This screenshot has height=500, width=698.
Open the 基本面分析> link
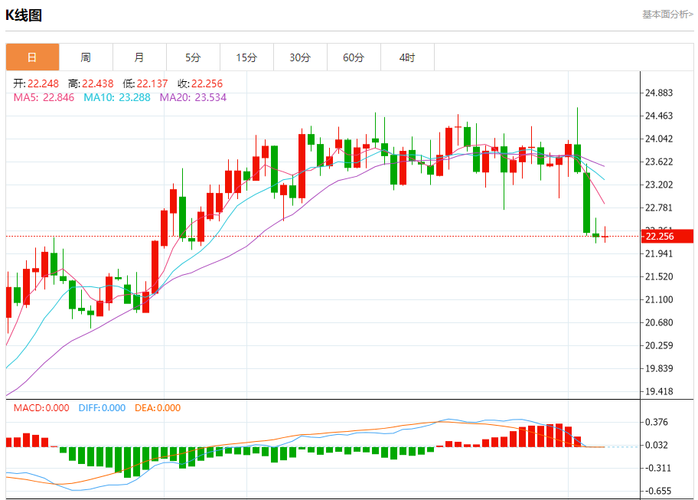pyautogui.click(x=667, y=15)
